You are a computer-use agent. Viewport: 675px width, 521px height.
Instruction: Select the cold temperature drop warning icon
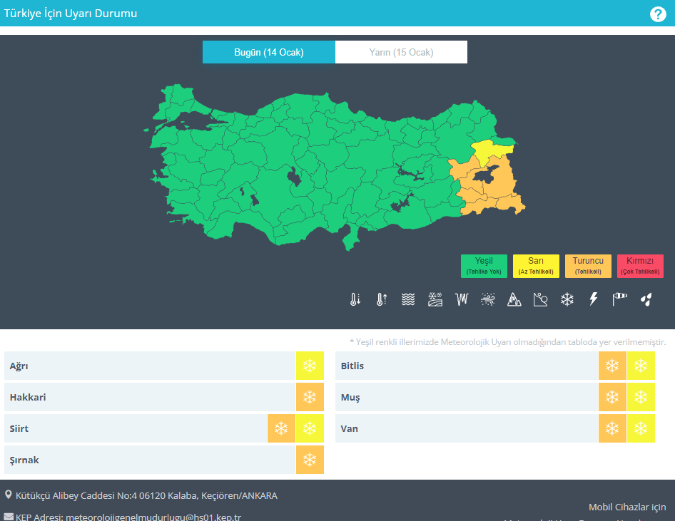tap(355, 300)
